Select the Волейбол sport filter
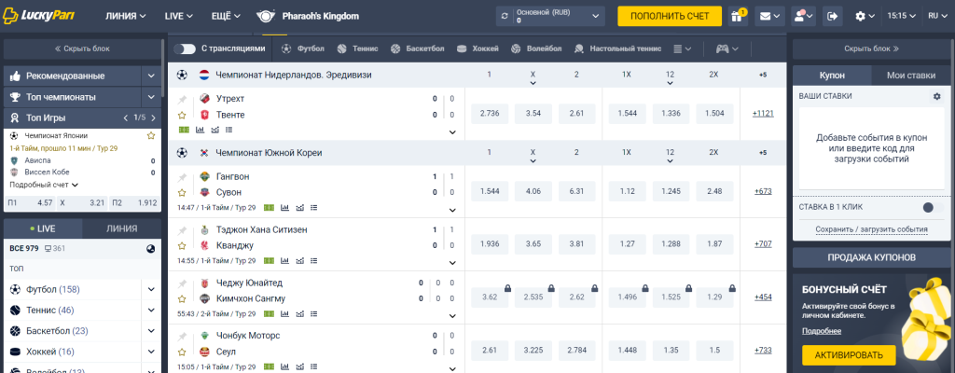 pos(536,48)
